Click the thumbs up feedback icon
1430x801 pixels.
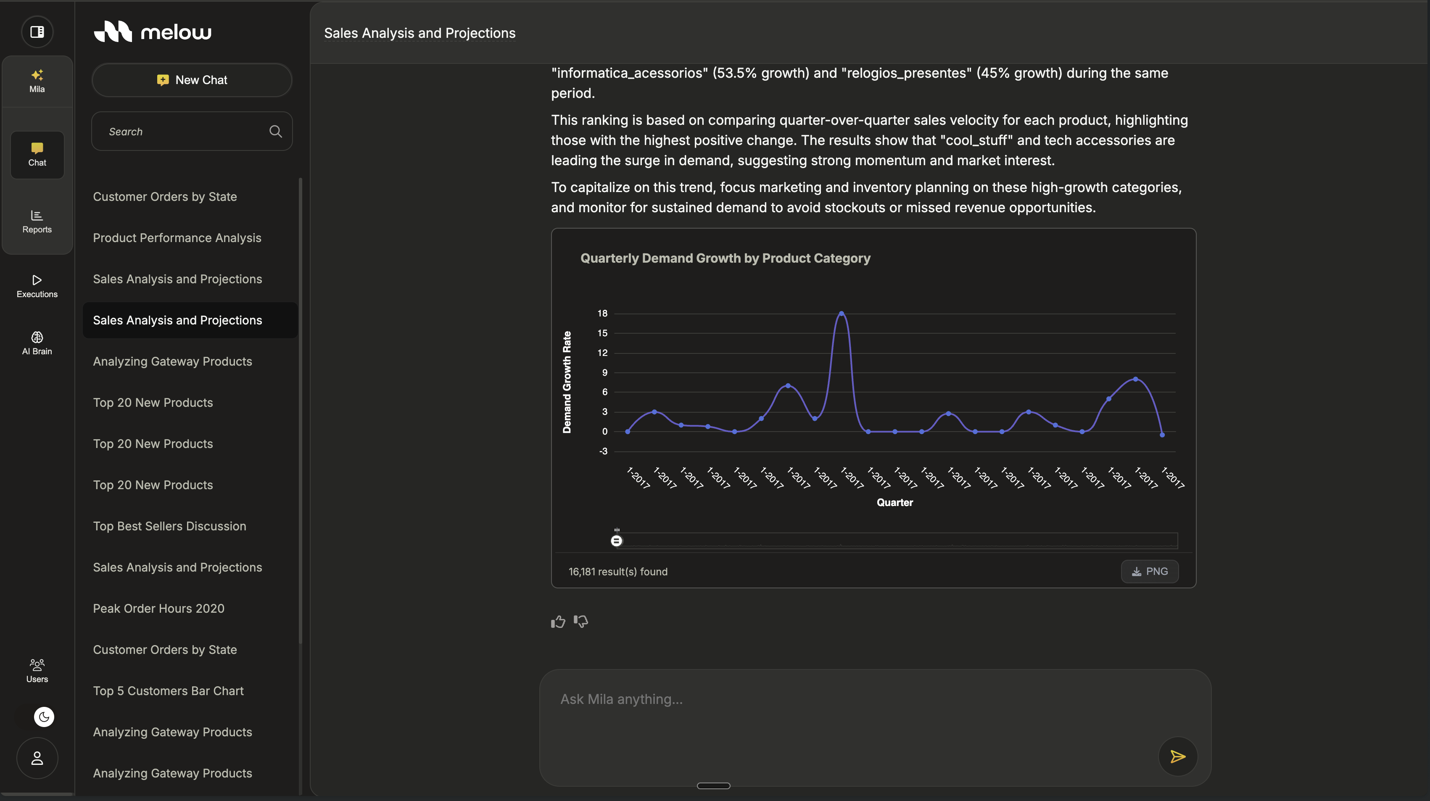point(558,622)
